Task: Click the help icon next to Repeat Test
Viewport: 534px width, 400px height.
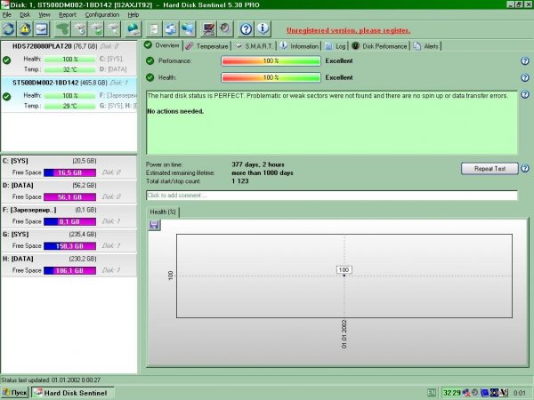Action: 524,168
